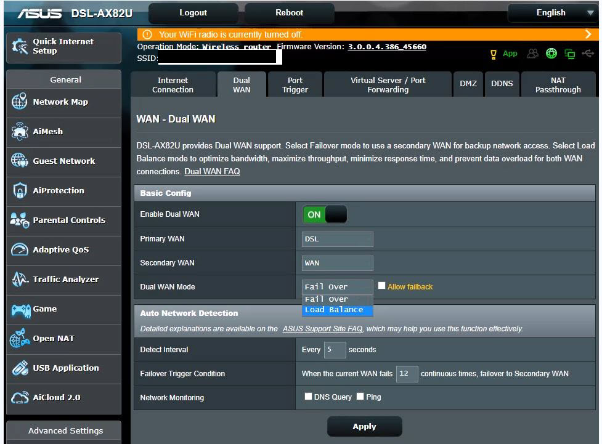This screenshot has height=444, width=602.
Task: Switch to Internet Connection tab
Action: 173,84
